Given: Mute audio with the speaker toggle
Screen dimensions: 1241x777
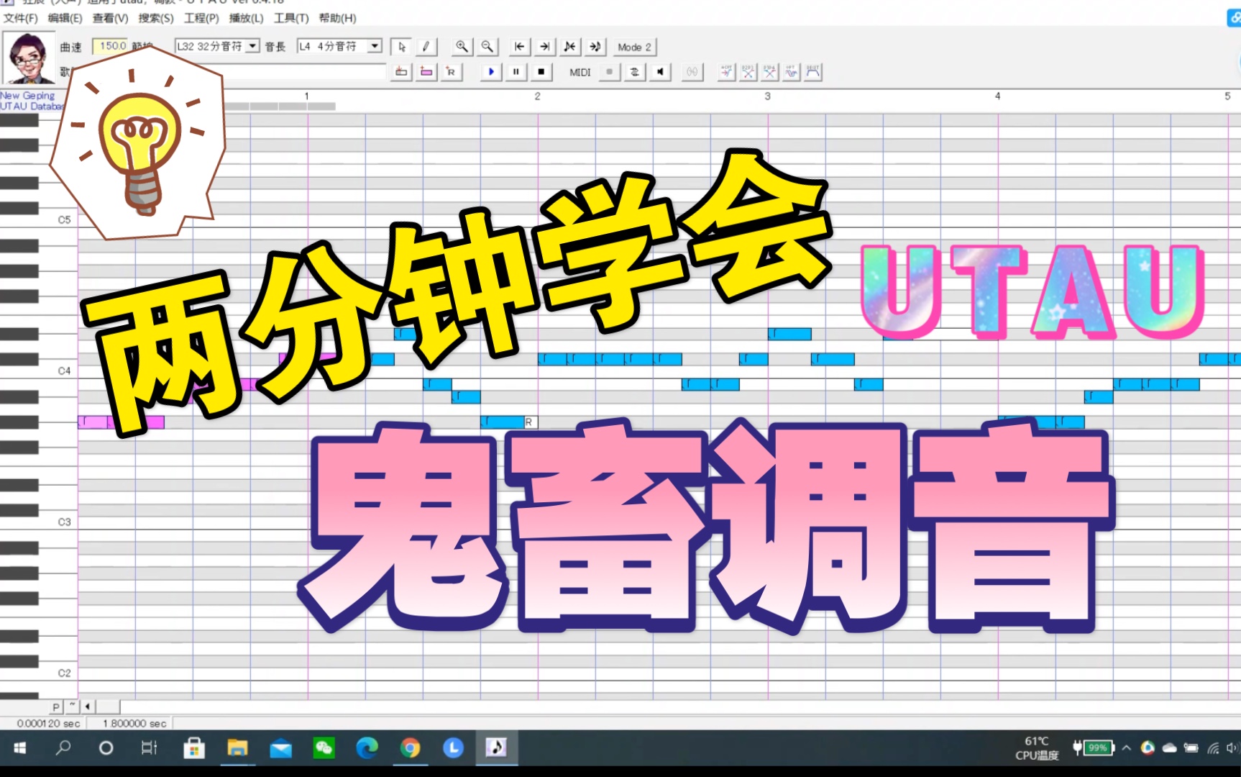Looking at the screenshot, I should point(659,72).
